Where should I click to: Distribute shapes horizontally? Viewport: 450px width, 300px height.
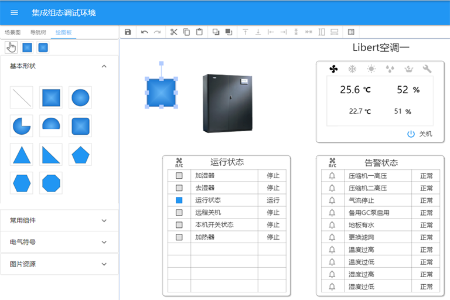tap(309, 32)
